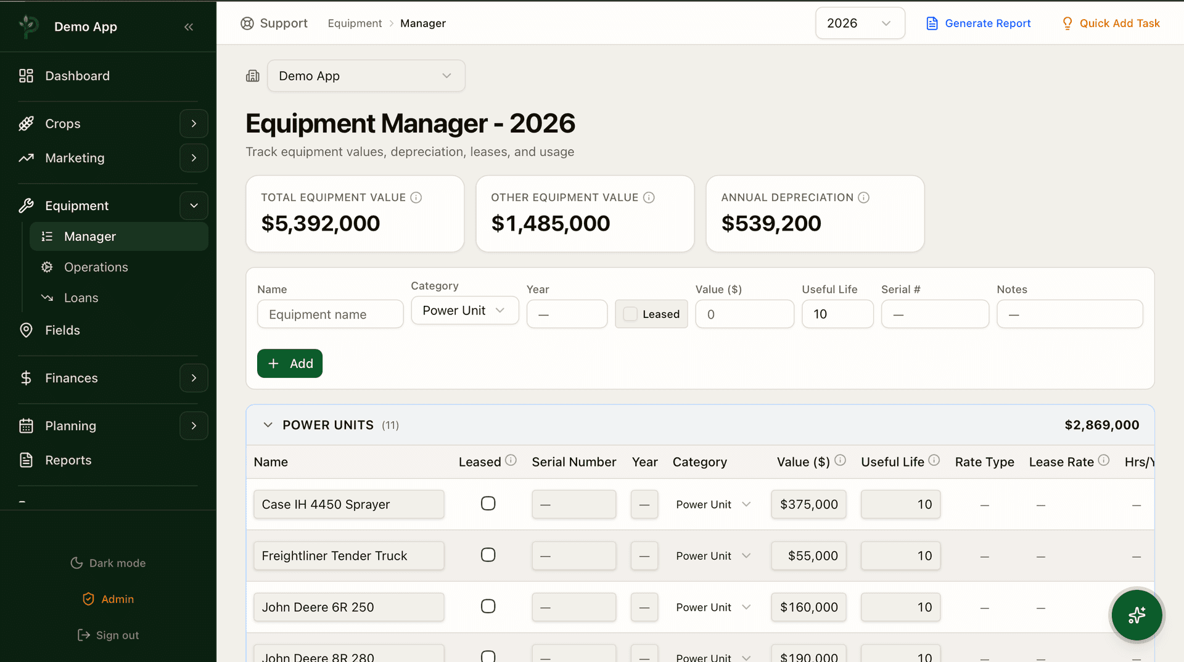Click the Total Equipment Value info icon

tap(416, 197)
